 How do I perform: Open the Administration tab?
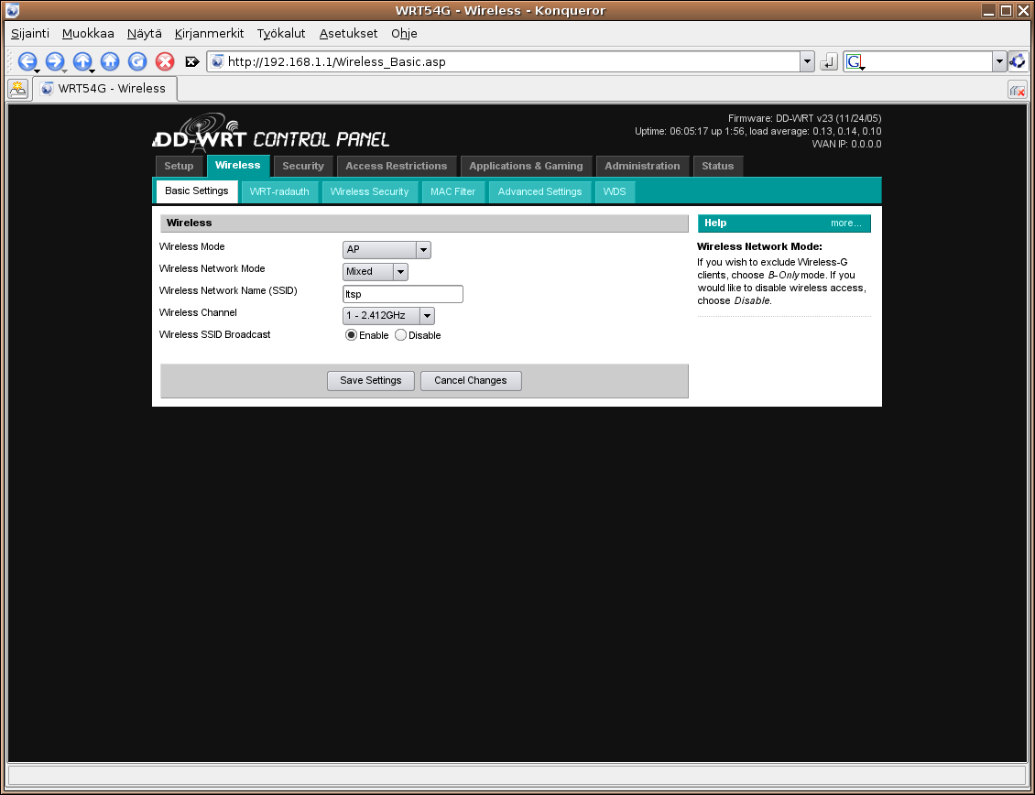(642, 166)
